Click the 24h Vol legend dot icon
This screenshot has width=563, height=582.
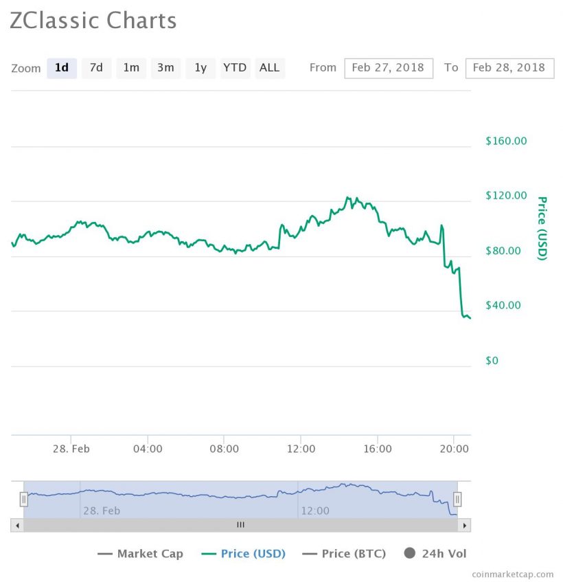[x=410, y=552]
